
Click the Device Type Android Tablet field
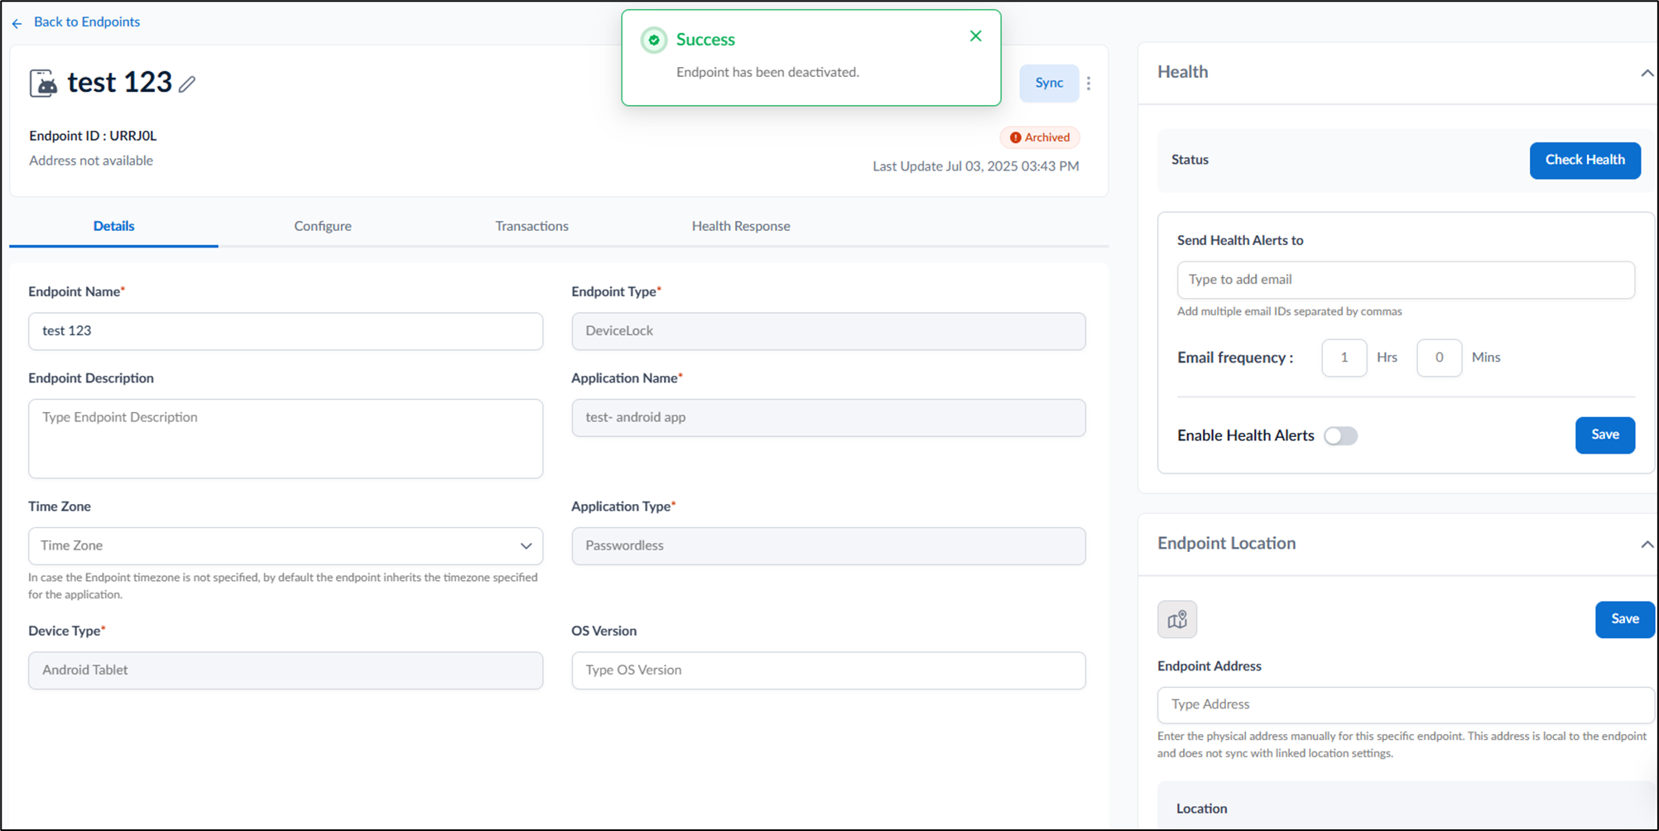(286, 670)
